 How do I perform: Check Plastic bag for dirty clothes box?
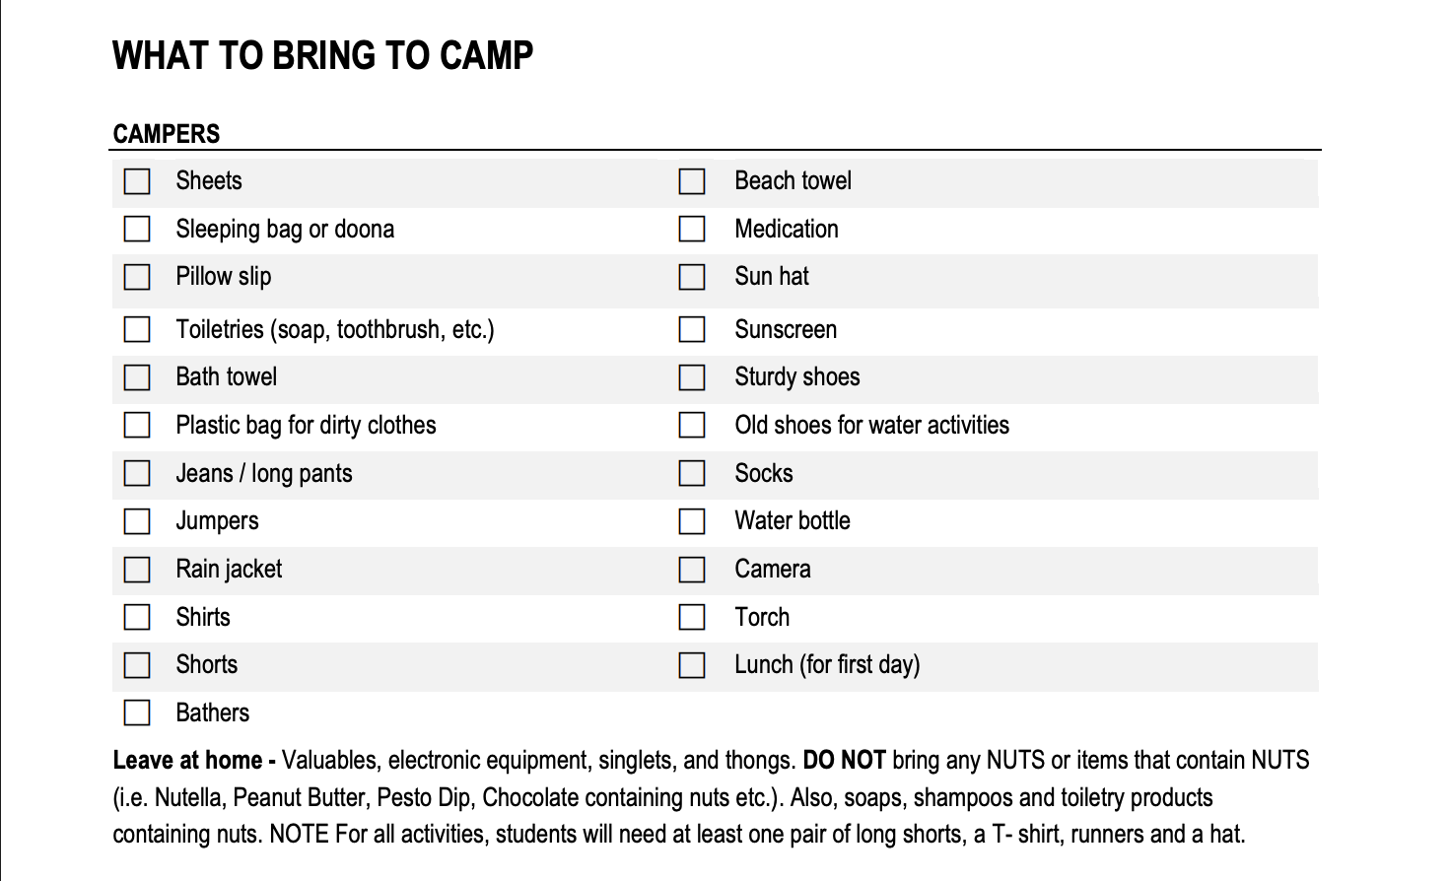pos(137,425)
